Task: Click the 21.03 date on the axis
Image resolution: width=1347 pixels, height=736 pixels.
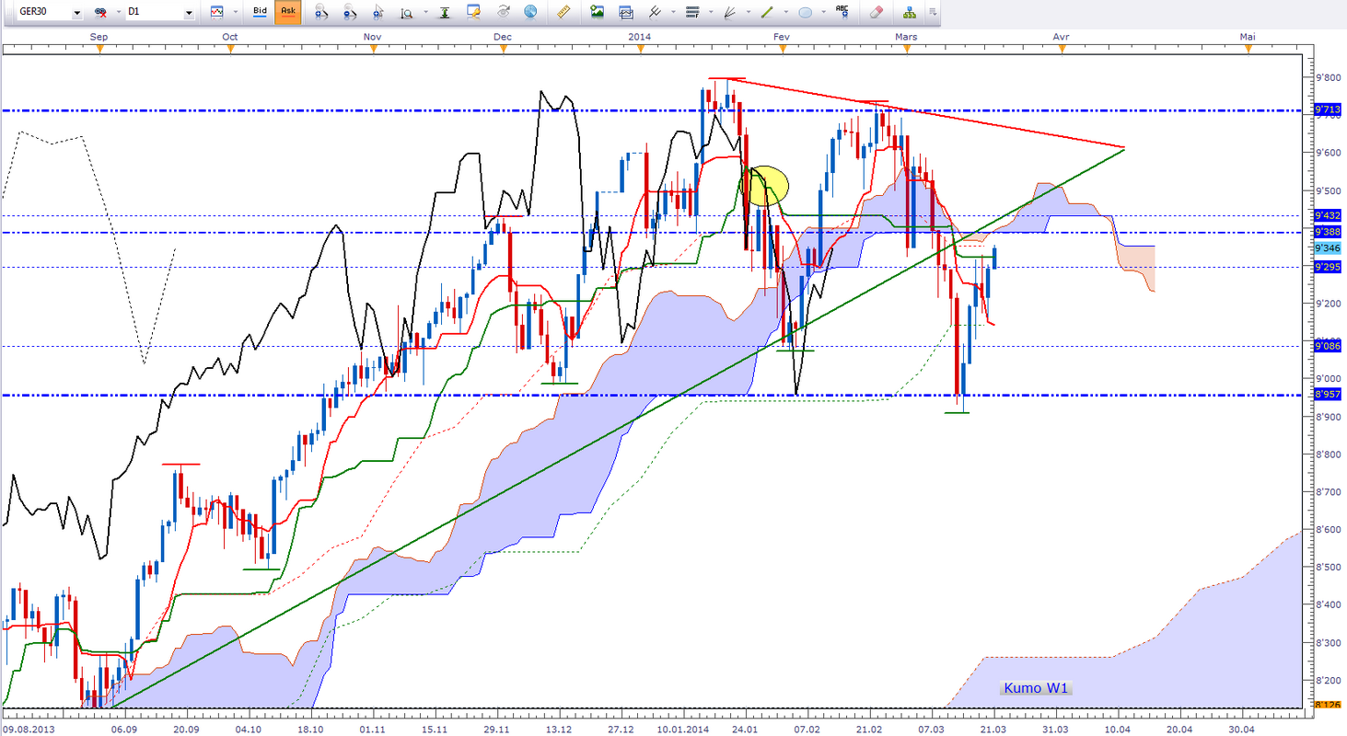Action: (x=993, y=727)
